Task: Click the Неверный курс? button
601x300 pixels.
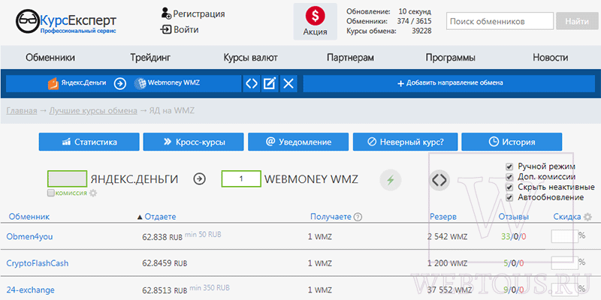Action: tap(406, 142)
